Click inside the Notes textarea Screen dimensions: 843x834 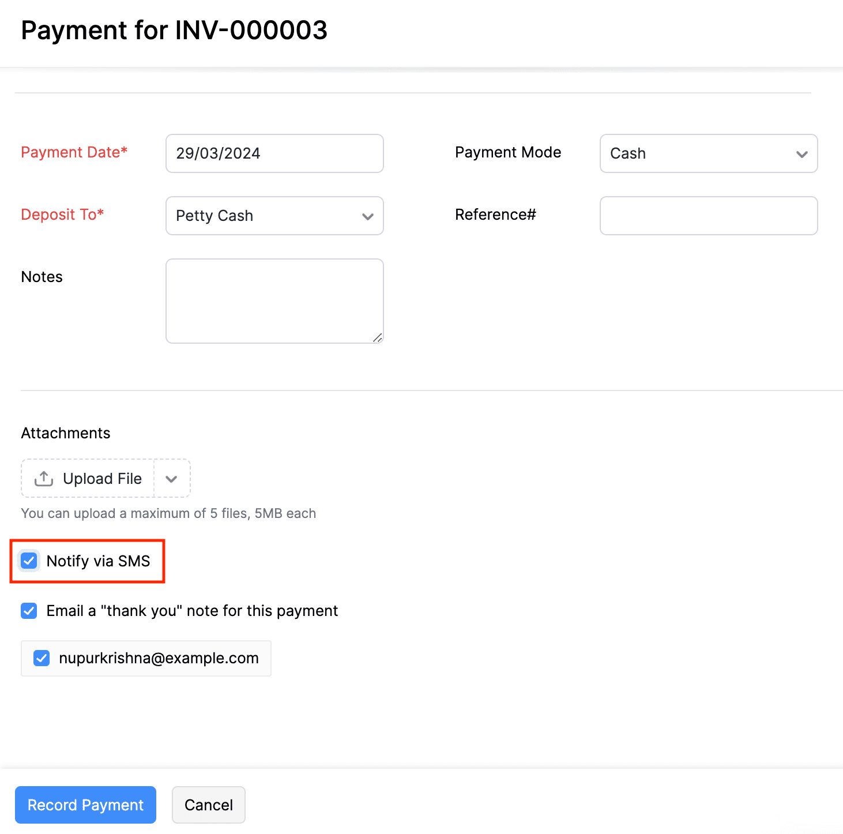click(274, 300)
